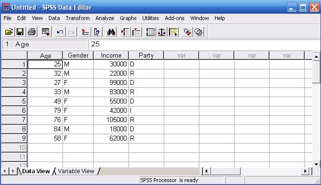This screenshot has height=185, width=321.
Task: Click the horizontal scrollbar right arrow
Action: pyautogui.click(x=305, y=171)
